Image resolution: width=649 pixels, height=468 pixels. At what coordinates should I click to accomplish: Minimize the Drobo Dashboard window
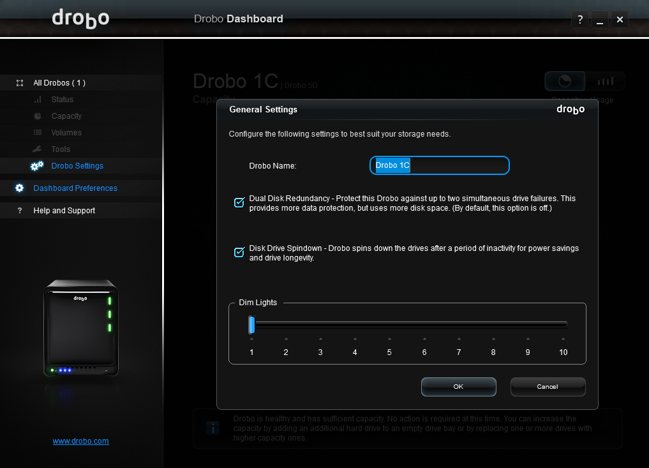600,19
